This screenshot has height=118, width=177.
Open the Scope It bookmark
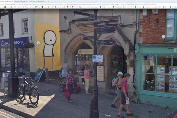point(166,7)
